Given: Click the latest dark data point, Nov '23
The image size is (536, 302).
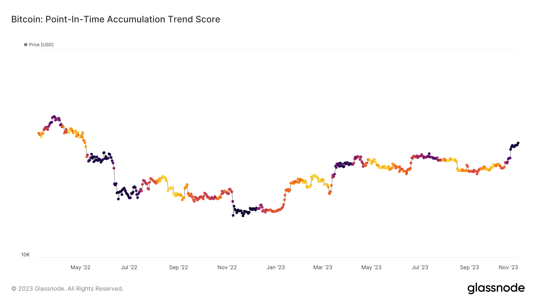Looking at the screenshot, I should [518, 143].
